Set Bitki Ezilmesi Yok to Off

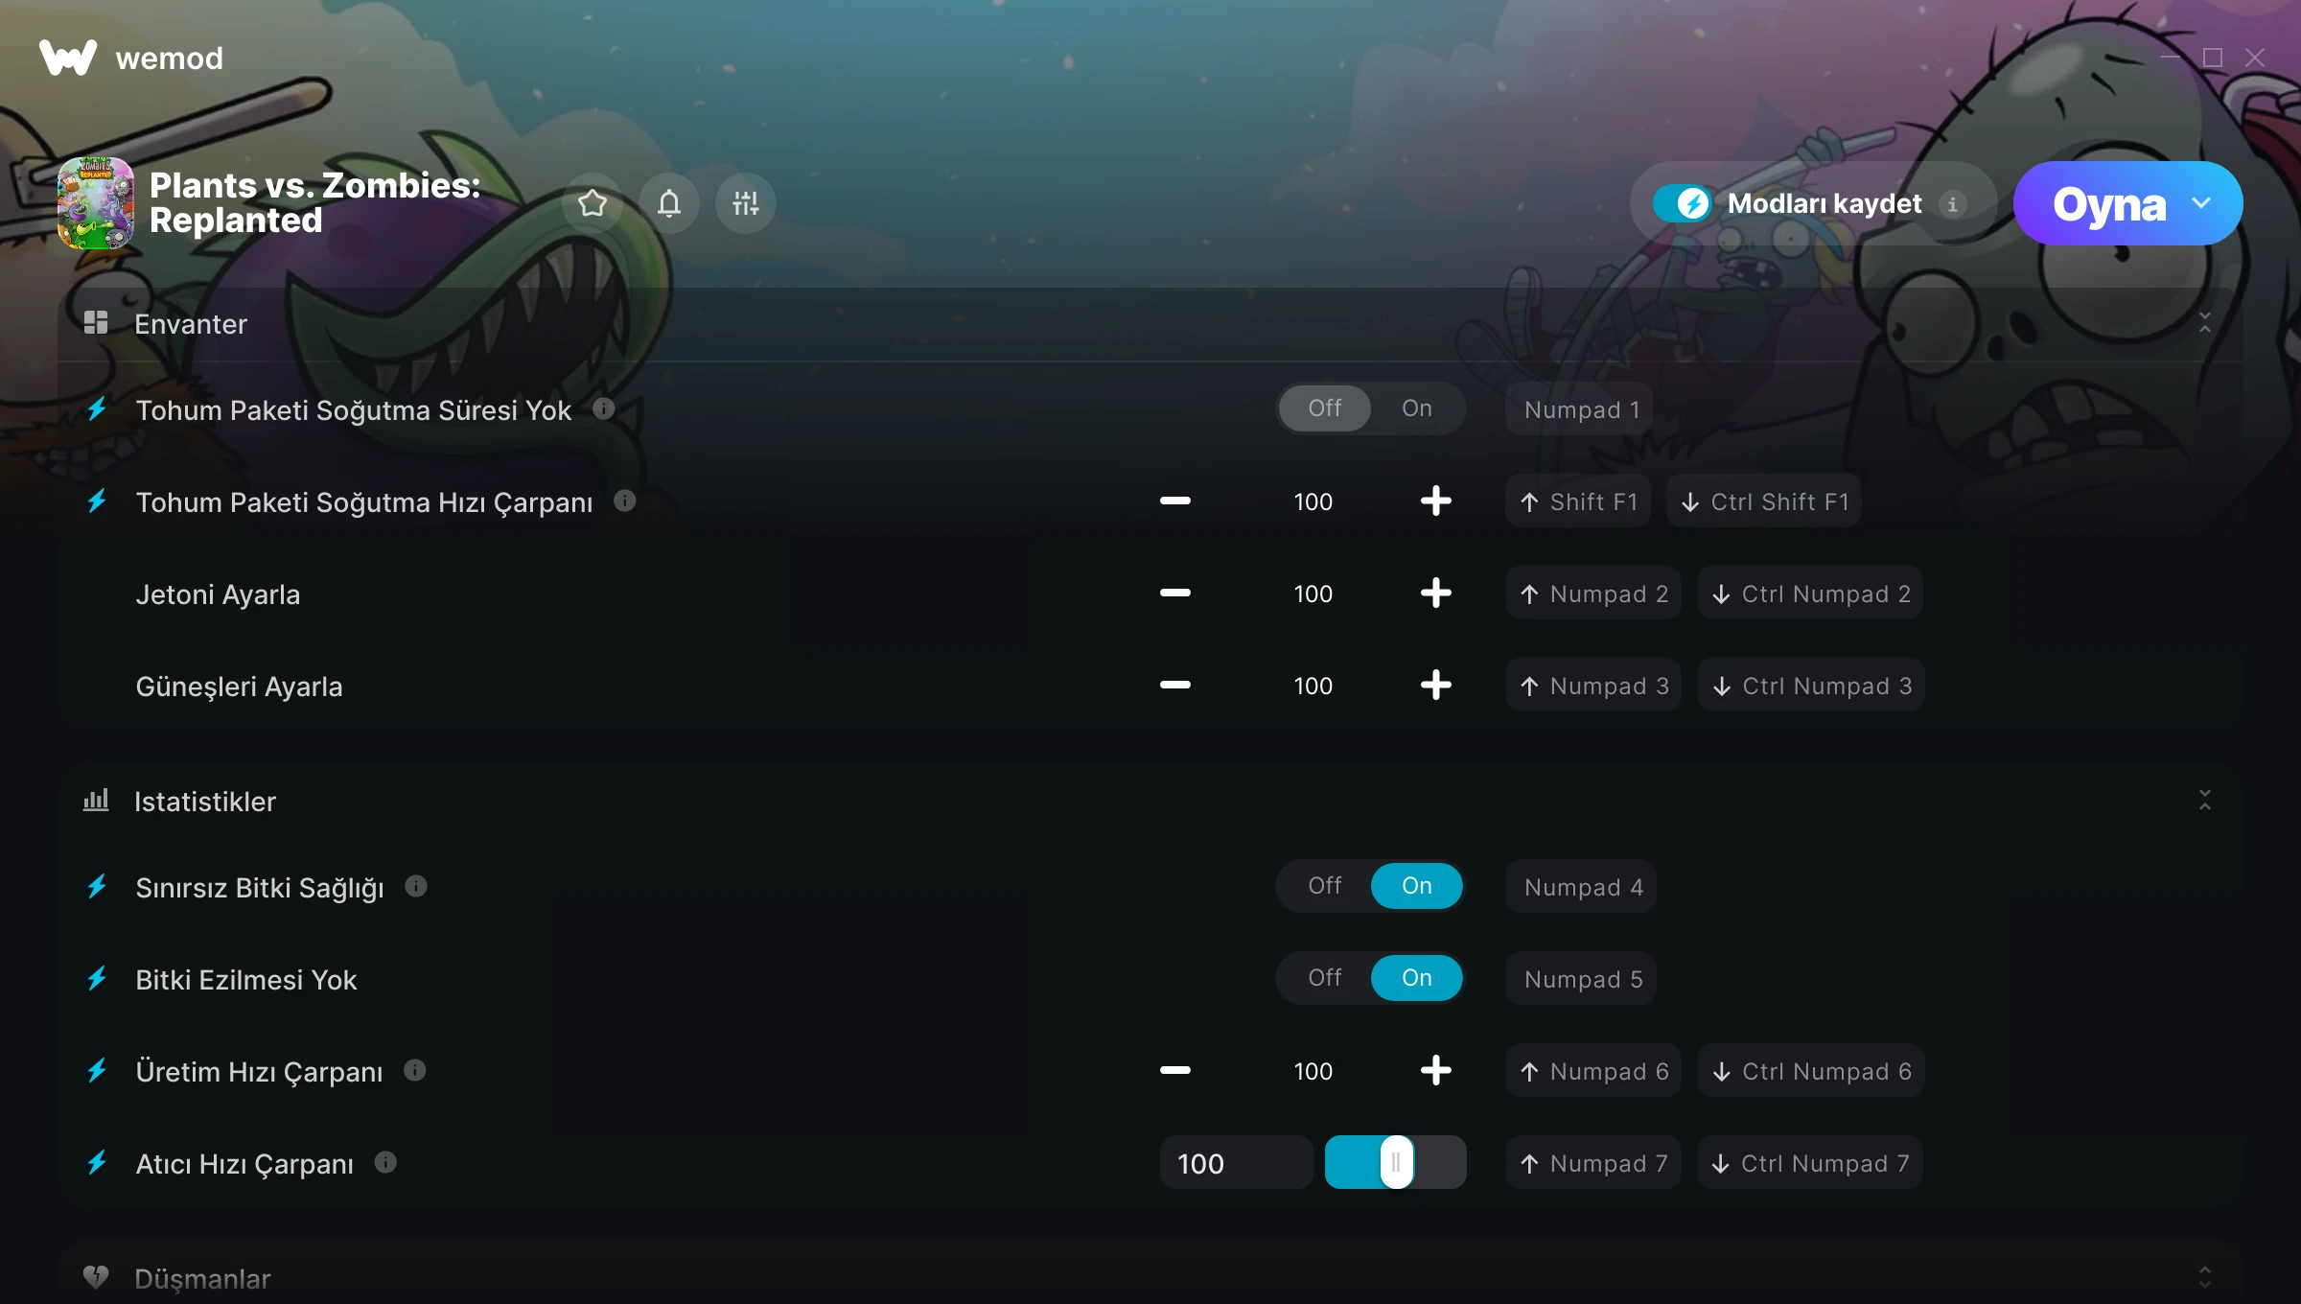1325,978
